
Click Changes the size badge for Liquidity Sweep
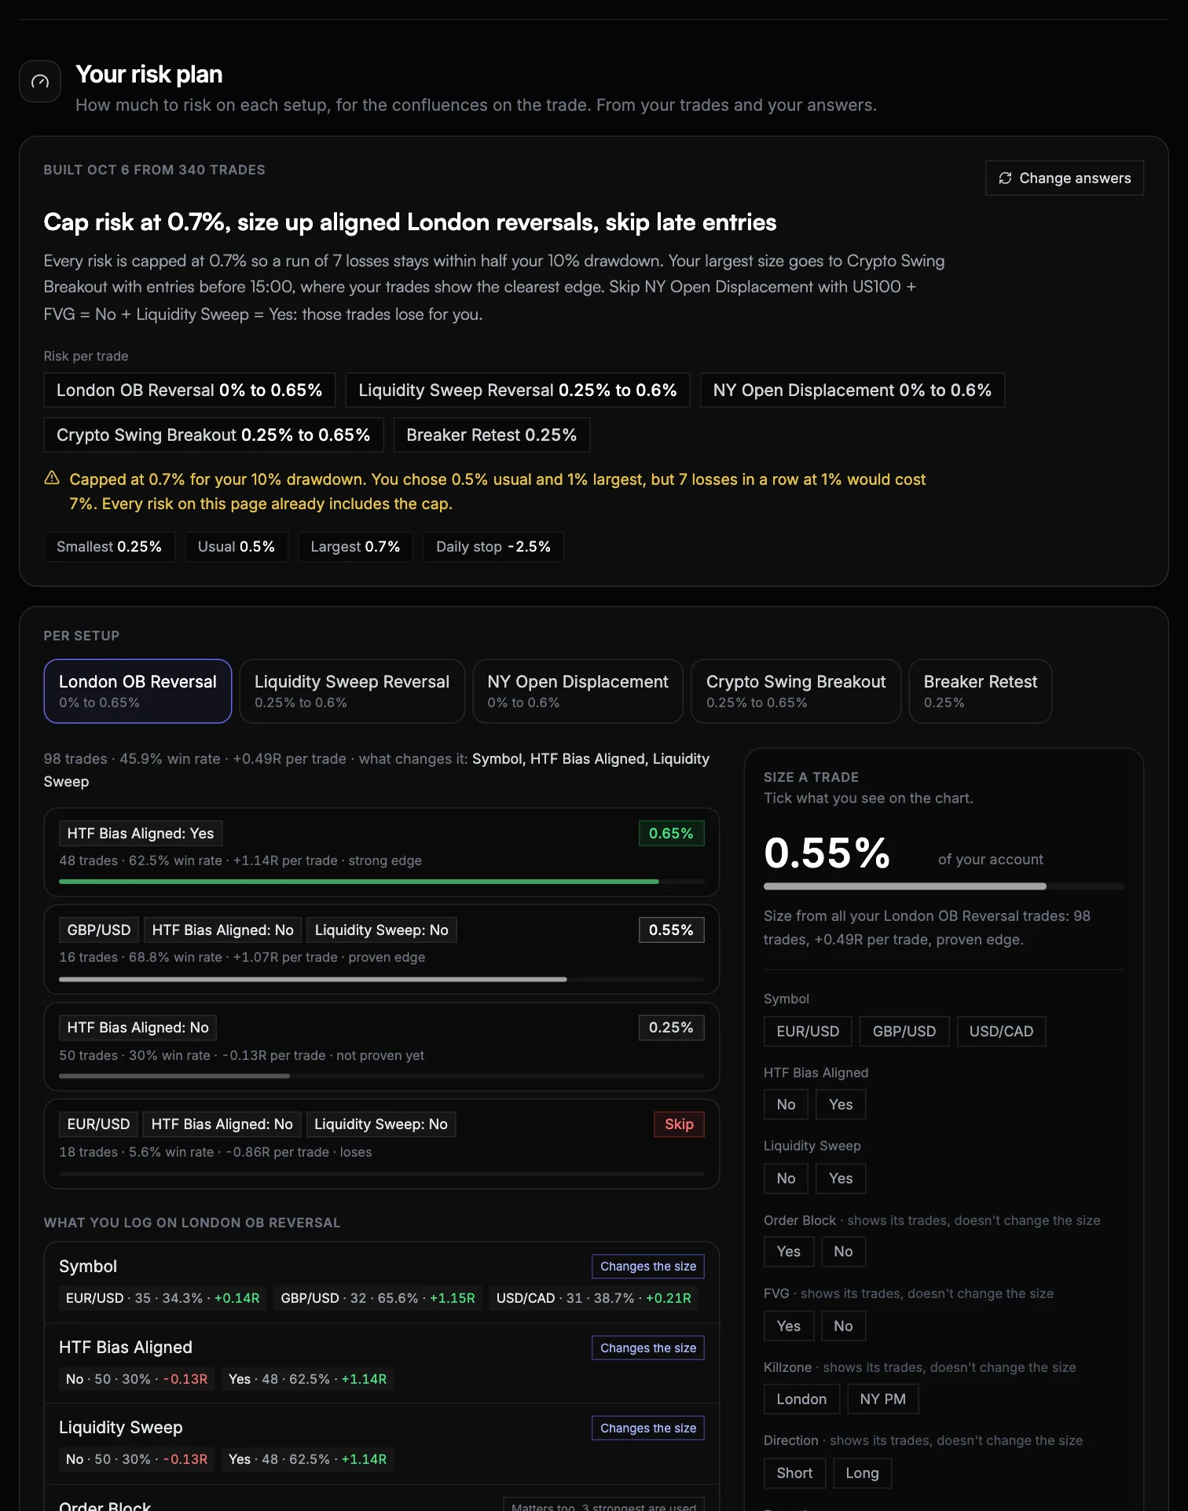click(648, 1428)
